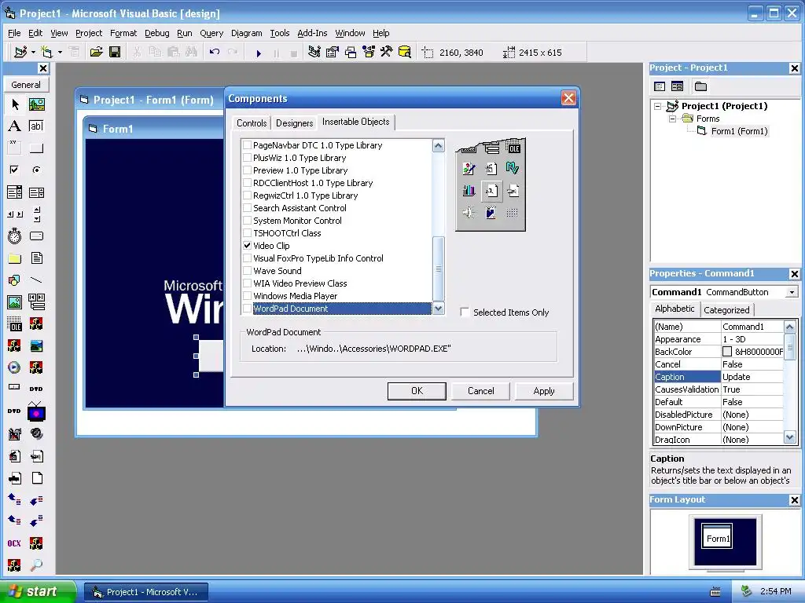805x603 pixels.
Task: Select the Caption property value field
Action: point(752,377)
